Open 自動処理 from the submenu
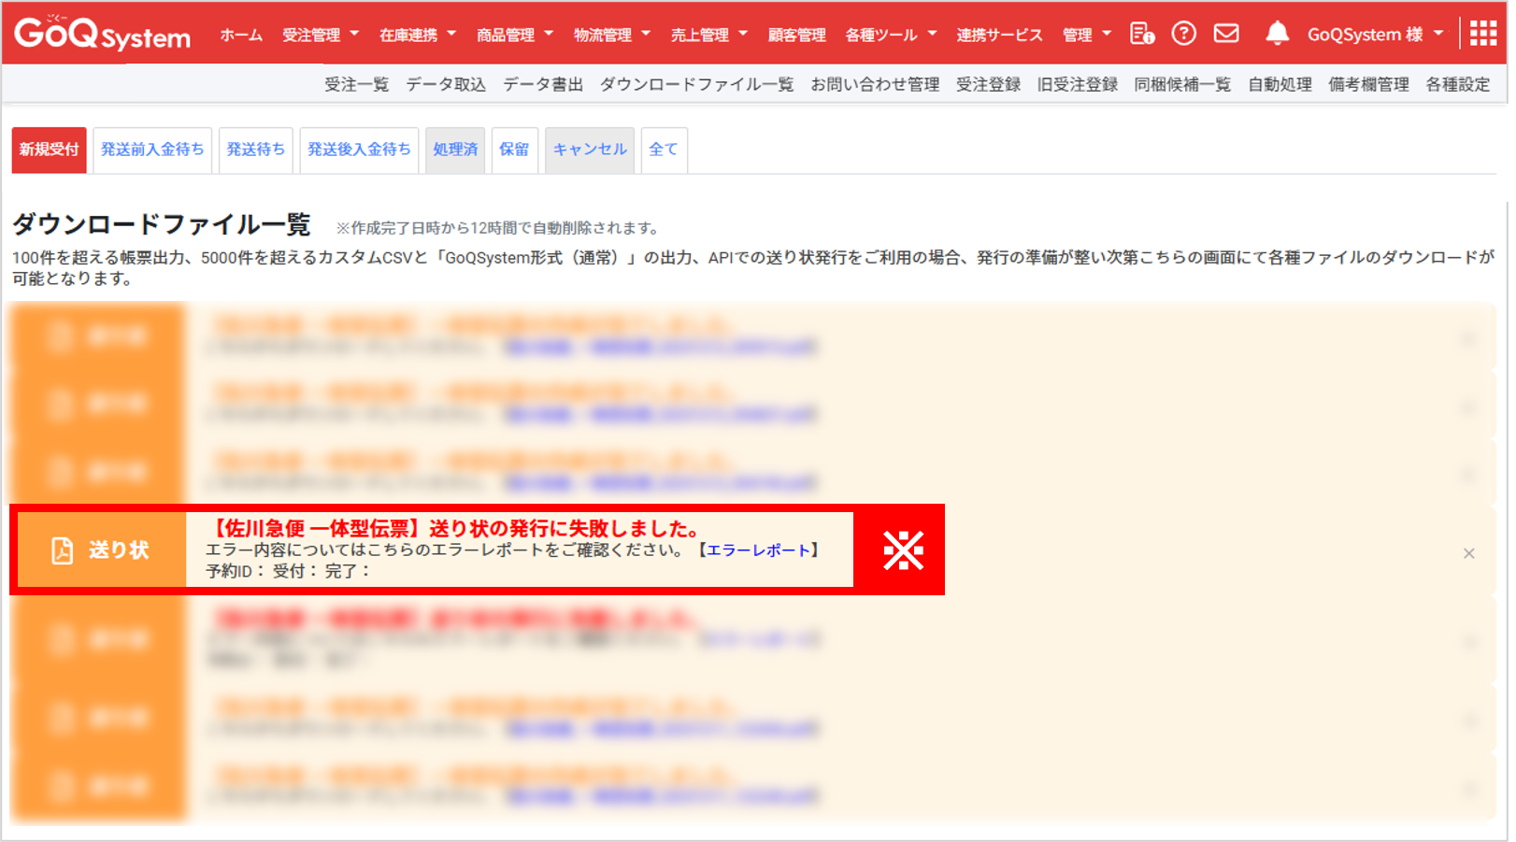Viewport: 1516px width, 842px height. click(1280, 85)
